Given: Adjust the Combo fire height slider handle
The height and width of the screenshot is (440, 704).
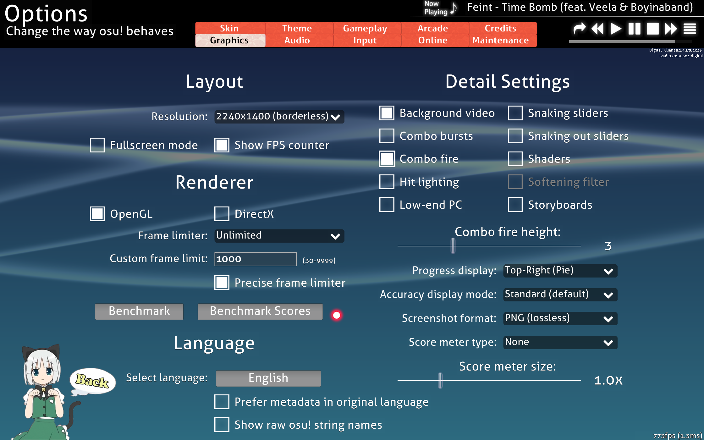Looking at the screenshot, I should point(453,246).
